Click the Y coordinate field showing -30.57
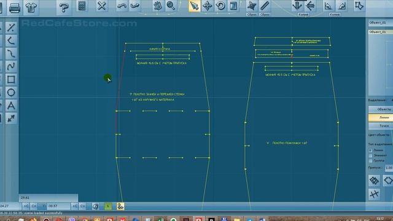 tap(58, 206)
